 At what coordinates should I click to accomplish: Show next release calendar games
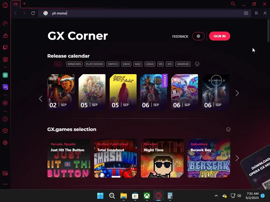tap(237, 93)
